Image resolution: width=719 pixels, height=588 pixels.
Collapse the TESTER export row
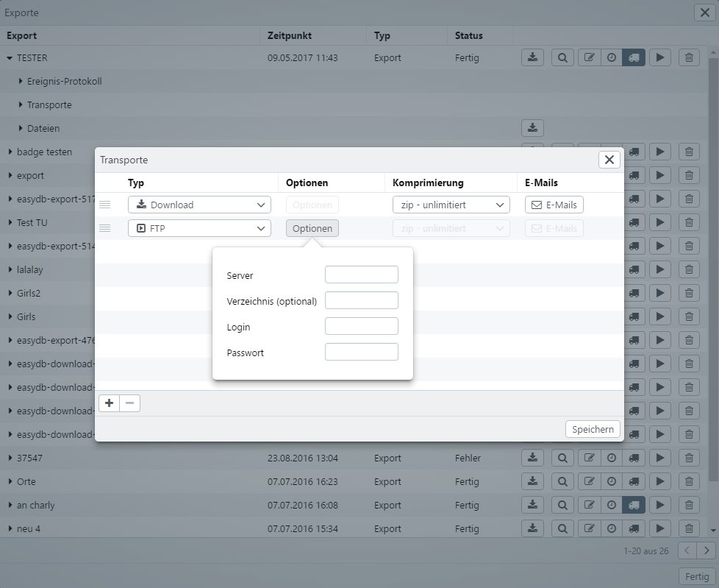10,58
